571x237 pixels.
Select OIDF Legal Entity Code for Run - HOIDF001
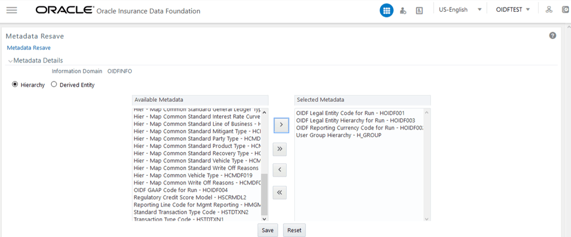click(x=350, y=113)
